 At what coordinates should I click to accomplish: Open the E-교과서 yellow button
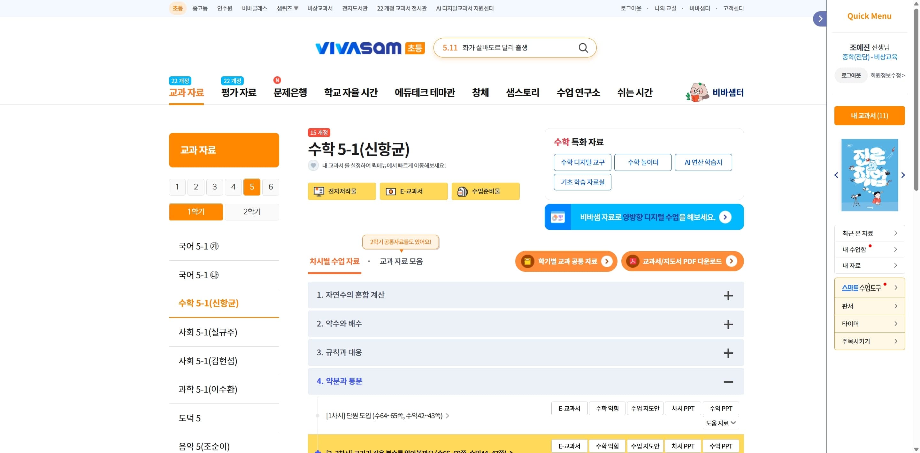click(x=414, y=191)
